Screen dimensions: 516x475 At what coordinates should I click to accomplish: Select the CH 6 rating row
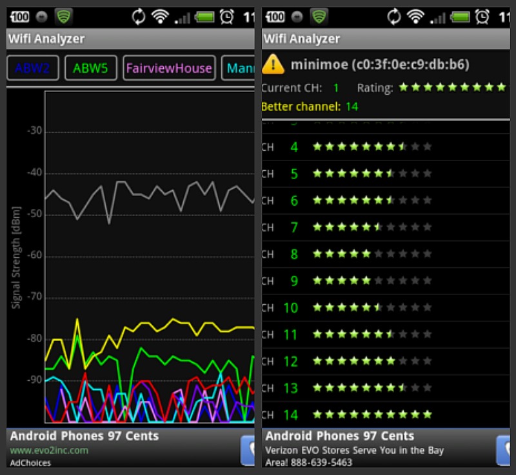pos(386,200)
